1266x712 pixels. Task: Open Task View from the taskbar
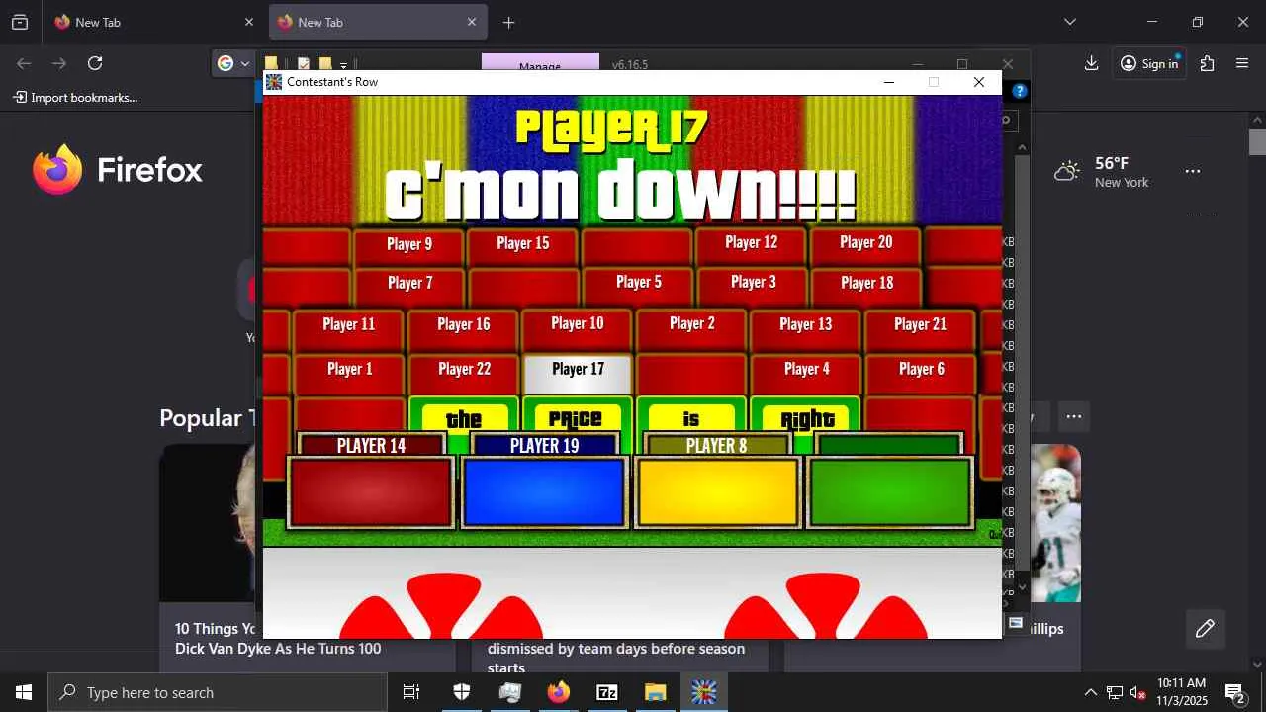pos(411,692)
